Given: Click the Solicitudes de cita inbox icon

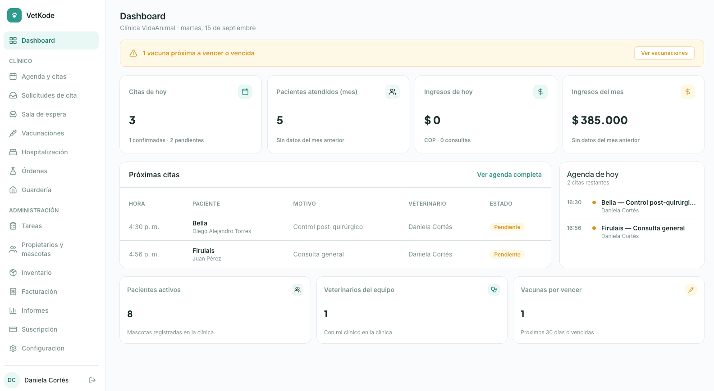Looking at the screenshot, I should (x=13, y=95).
